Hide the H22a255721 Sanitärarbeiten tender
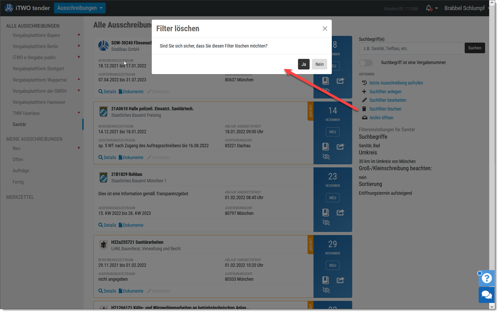Image resolution: width=499 pixels, height=313 pixels. tap(326, 290)
